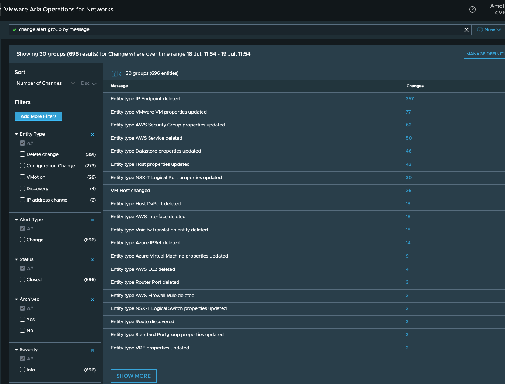The image size is (505, 384).
Task: Open the 257 changes link for IP Endpoint
Action: pos(410,99)
